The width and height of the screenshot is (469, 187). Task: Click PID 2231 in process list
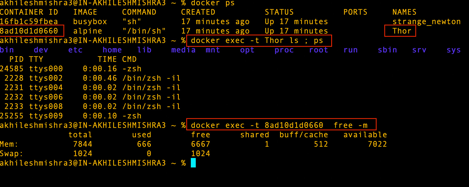click(14, 88)
